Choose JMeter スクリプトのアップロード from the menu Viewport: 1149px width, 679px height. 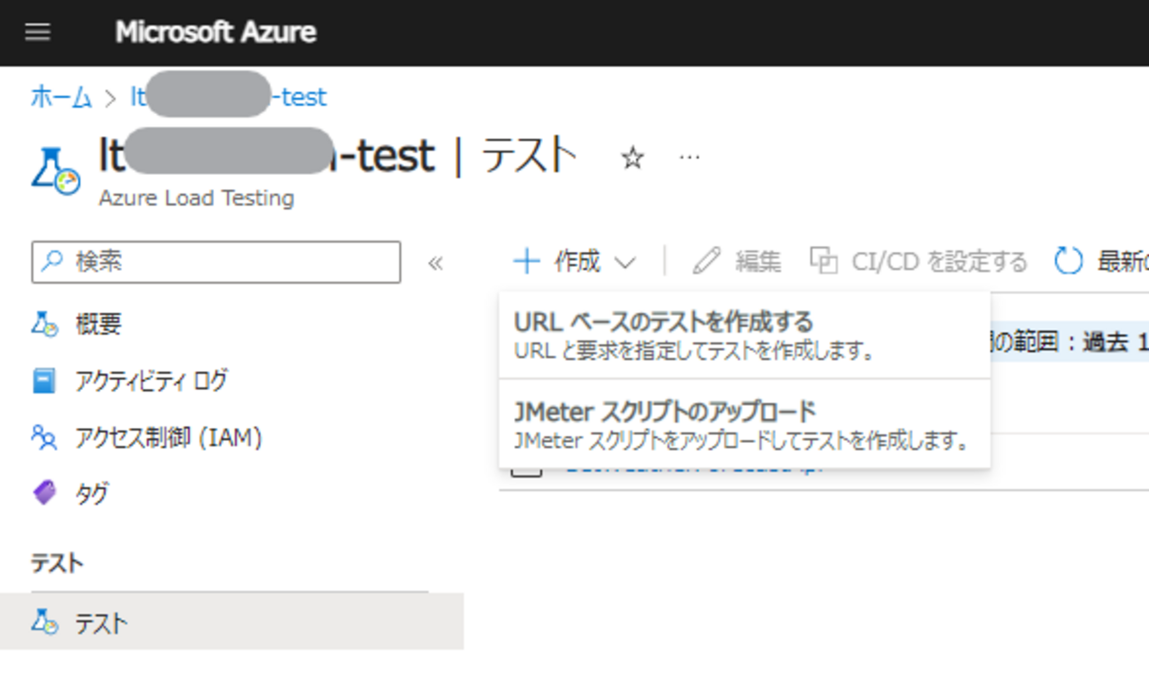point(744,424)
